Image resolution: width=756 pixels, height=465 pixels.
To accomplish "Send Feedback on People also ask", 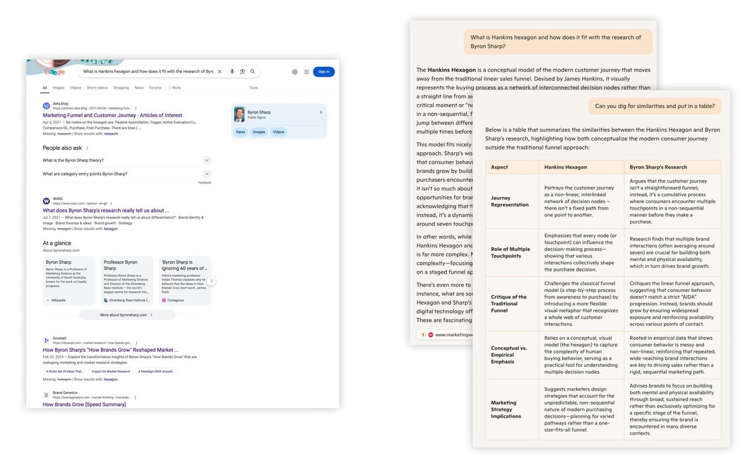I will (205, 182).
